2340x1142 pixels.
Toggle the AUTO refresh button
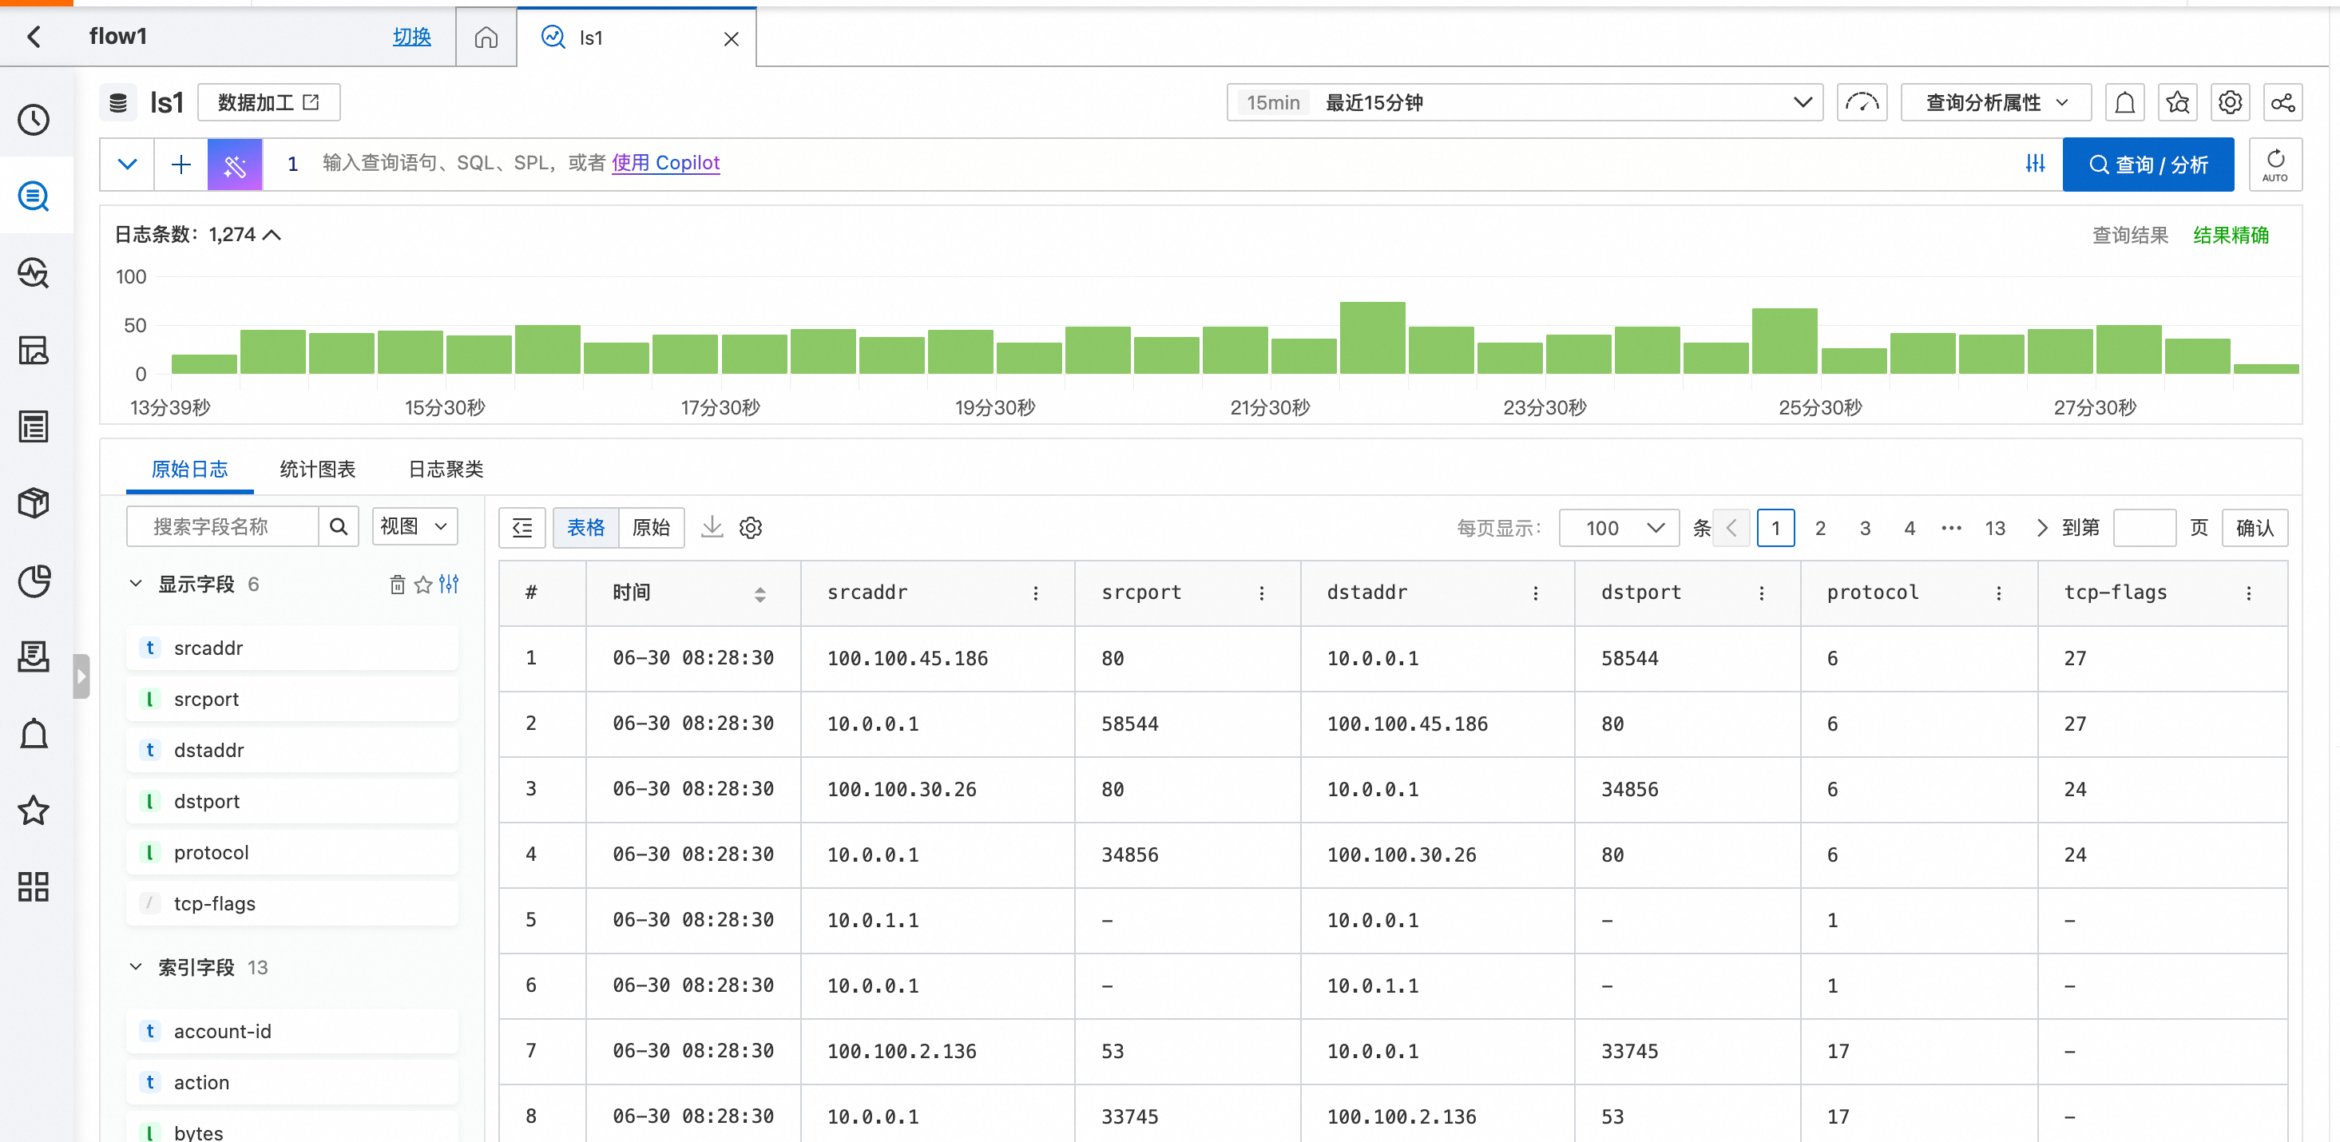tap(2275, 165)
